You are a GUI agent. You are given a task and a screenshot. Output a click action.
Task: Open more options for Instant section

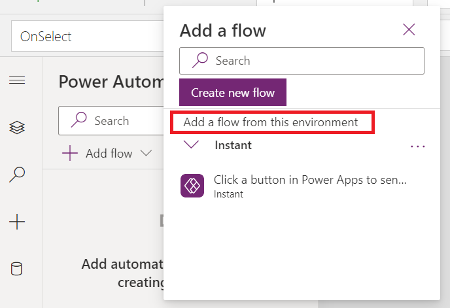(417, 146)
